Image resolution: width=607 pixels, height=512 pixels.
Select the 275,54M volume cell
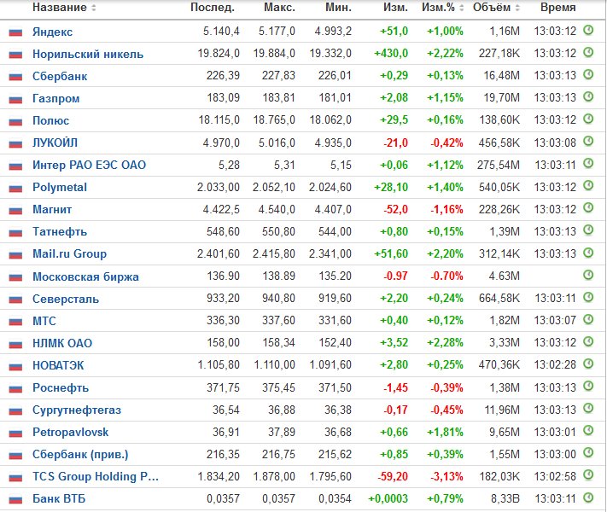[499, 165]
